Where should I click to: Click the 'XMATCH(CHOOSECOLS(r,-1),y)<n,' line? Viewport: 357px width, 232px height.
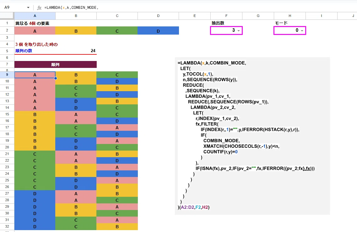pos(241,146)
